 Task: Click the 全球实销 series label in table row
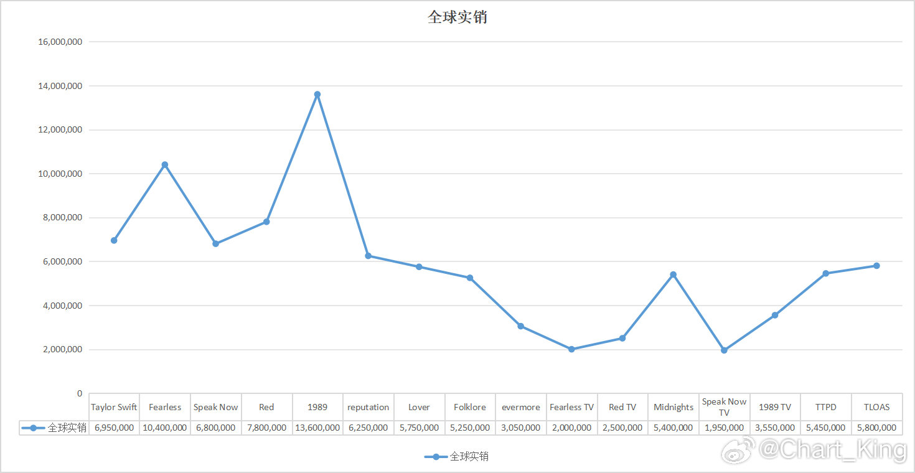(54, 428)
